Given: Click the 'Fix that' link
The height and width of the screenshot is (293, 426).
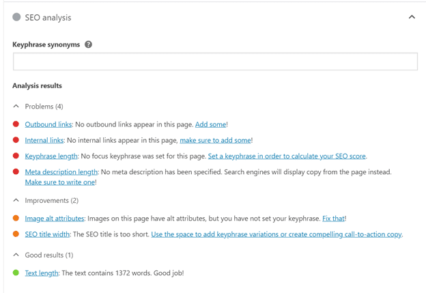Looking at the screenshot, I should tap(333, 219).
